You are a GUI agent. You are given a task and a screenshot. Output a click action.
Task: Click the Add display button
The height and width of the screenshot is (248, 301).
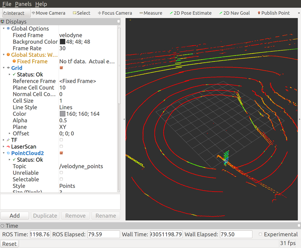coord(15,216)
